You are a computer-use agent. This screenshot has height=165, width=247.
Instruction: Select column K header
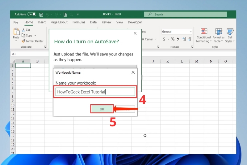(168, 61)
